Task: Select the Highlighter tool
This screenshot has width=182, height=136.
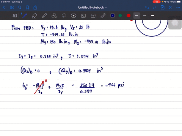Action: (44, 16)
